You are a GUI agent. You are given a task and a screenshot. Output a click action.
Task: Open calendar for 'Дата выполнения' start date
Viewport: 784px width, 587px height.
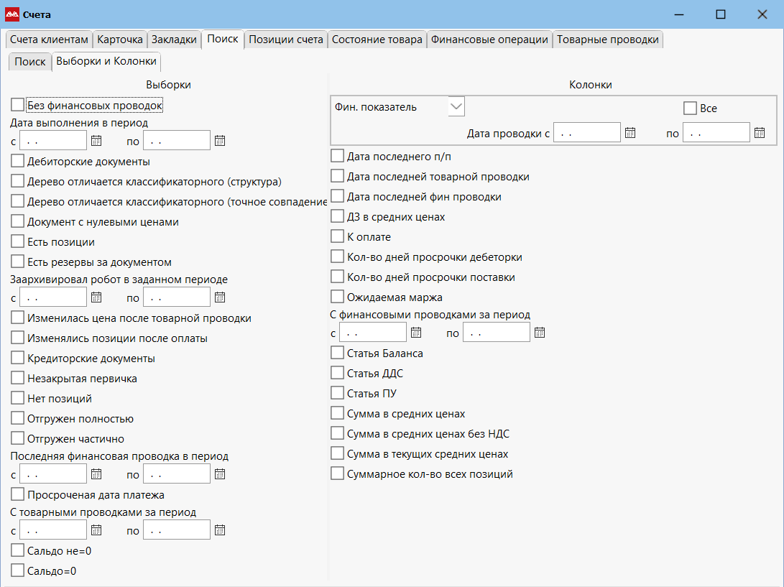(96, 141)
